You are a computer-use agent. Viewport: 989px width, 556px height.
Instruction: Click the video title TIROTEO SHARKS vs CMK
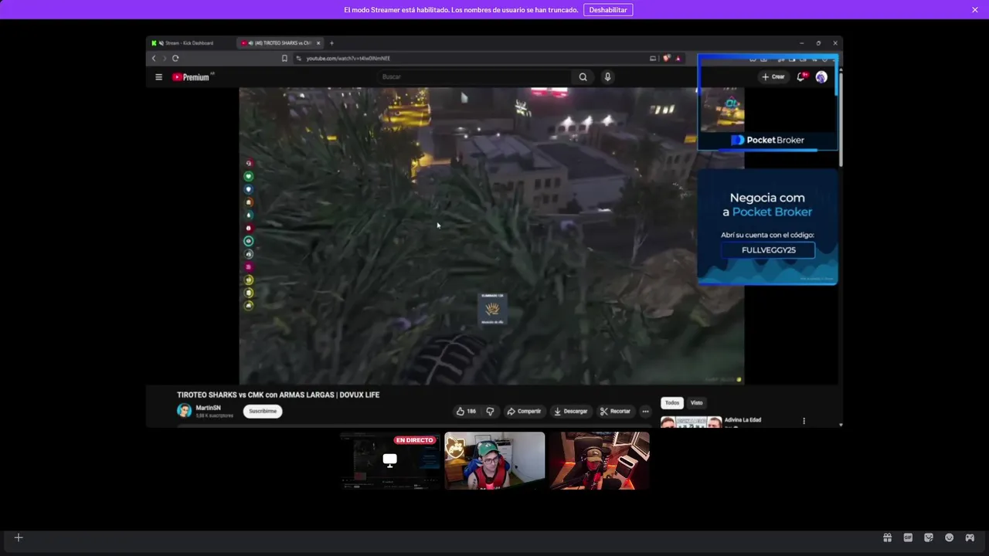[278, 395]
